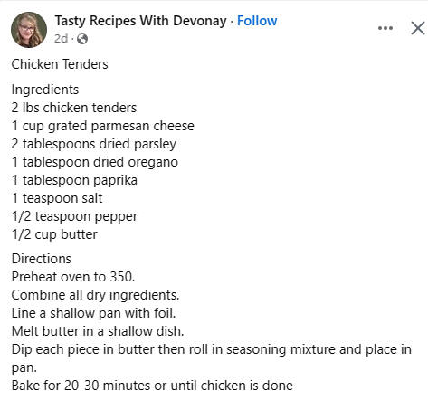The height and width of the screenshot is (400, 428).
Task: Click the globe public audience icon
Action: [x=82, y=39]
